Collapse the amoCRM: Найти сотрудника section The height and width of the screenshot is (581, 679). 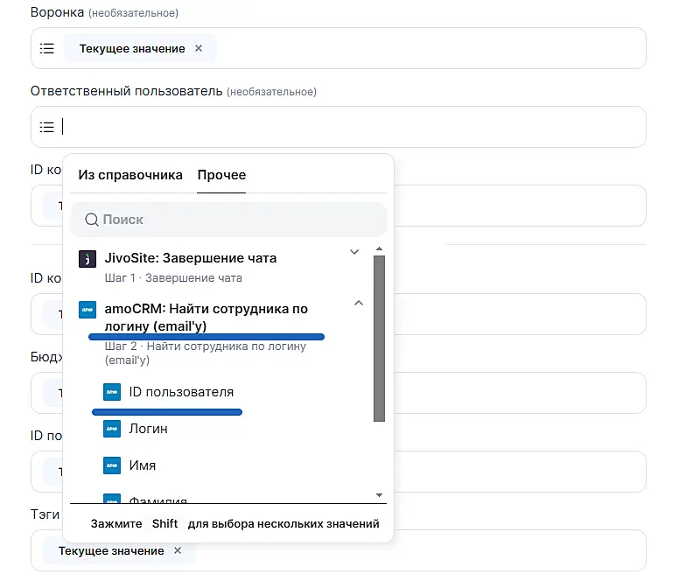point(358,303)
